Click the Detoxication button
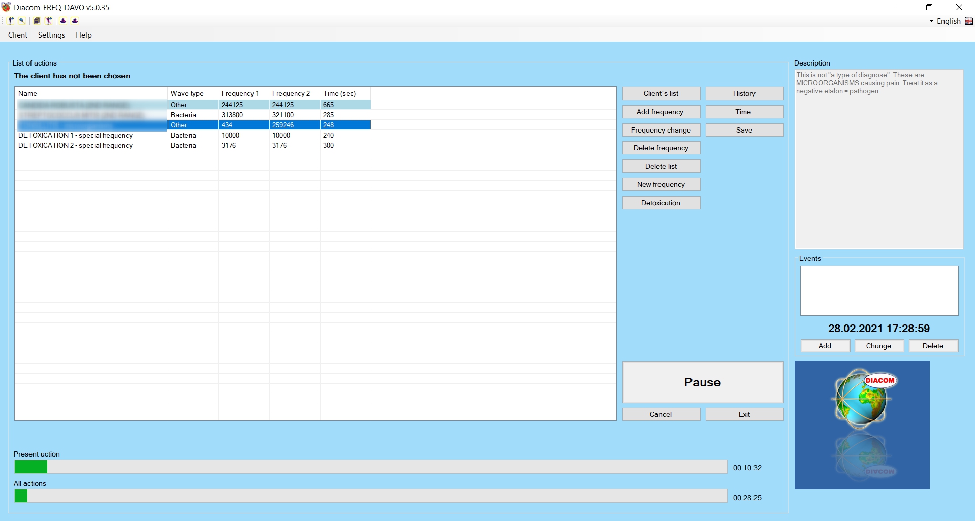This screenshot has width=975, height=521. [x=661, y=203]
